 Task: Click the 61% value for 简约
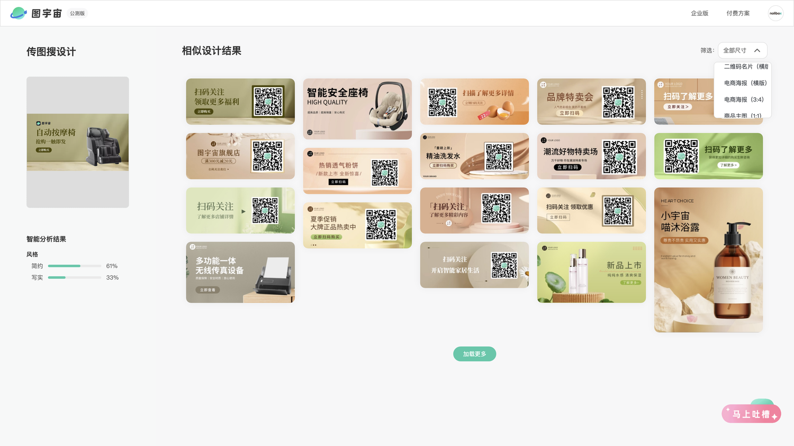(x=112, y=266)
